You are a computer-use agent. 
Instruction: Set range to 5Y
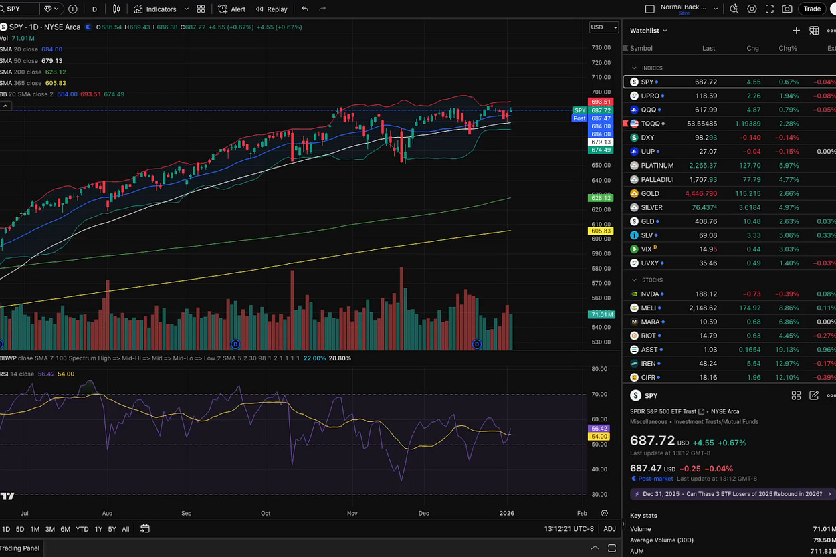pyautogui.click(x=112, y=529)
